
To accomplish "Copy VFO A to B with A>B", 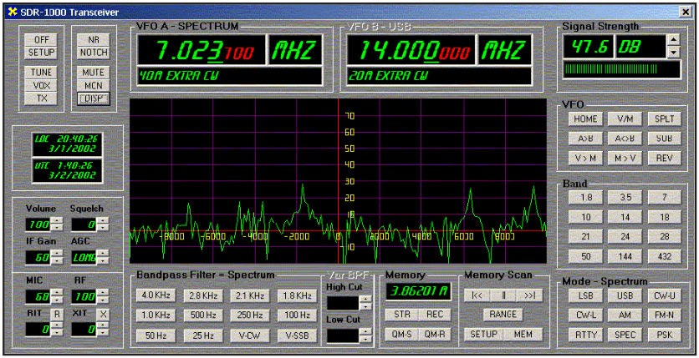I will pos(585,139).
